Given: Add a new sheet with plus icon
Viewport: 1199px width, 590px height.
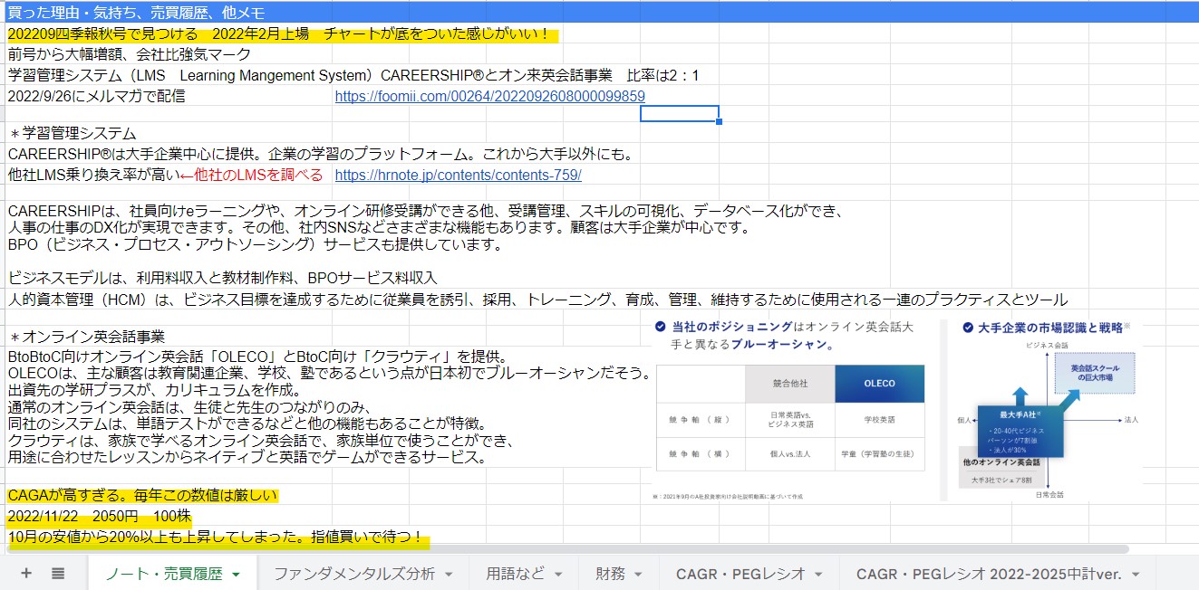Looking at the screenshot, I should [x=26, y=573].
